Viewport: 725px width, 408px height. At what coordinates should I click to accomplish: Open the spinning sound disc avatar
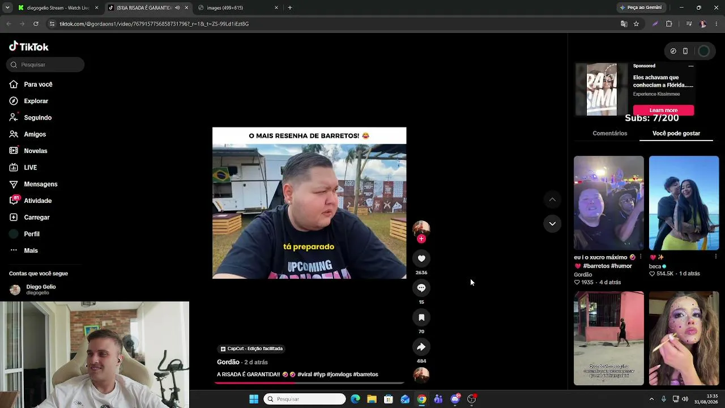[x=421, y=375]
